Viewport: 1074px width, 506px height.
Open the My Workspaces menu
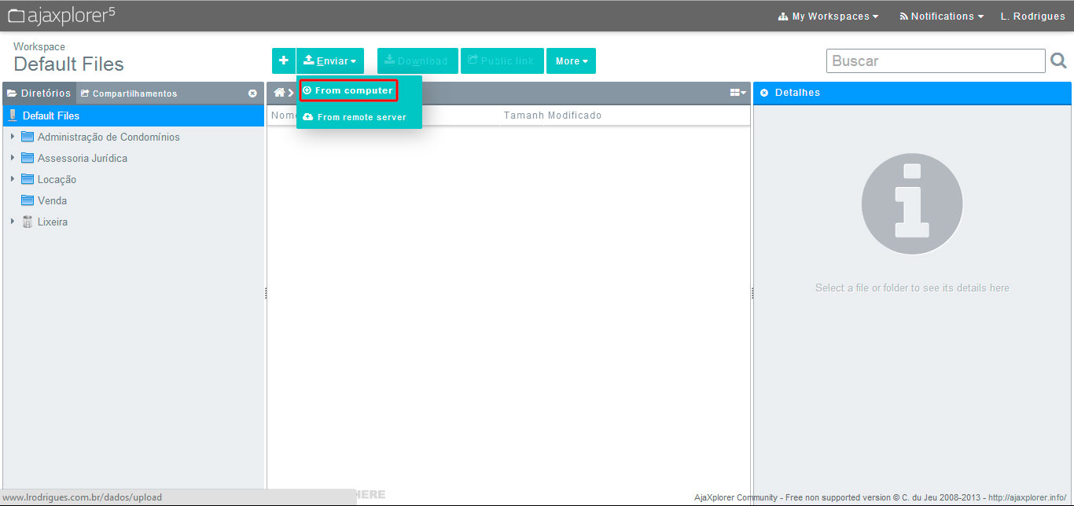tap(828, 16)
